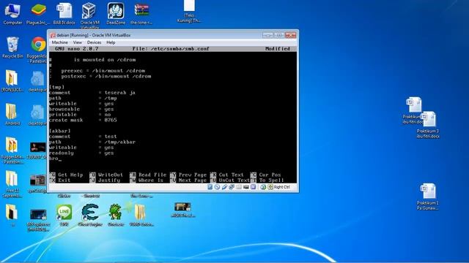The image size is (469, 263).
Task: Click the mouse integration status icon
Action: pyautogui.click(x=263, y=187)
